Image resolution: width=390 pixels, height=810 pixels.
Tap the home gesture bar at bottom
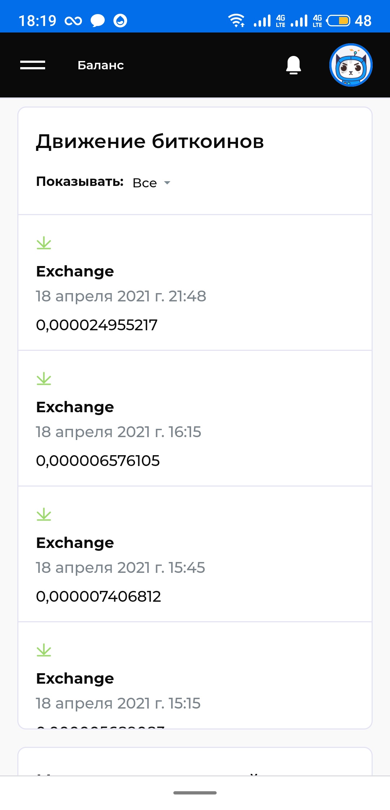[195, 793]
